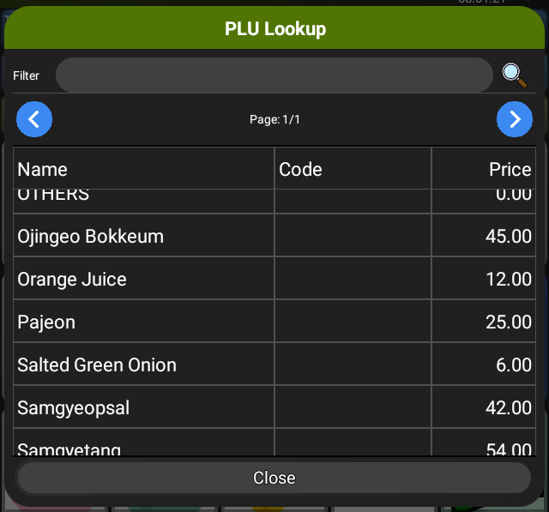Select Samgyeopsal in the PLU list

[74, 407]
